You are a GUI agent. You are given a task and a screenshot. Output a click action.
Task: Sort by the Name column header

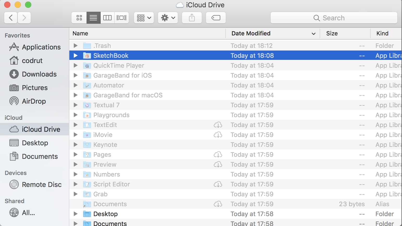(148, 33)
